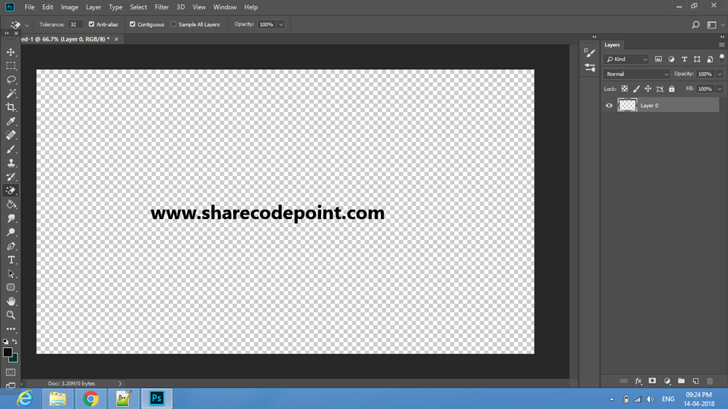This screenshot has width=728, height=409.
Task: Click the search icon in options bar
Action: coord(695,25)
